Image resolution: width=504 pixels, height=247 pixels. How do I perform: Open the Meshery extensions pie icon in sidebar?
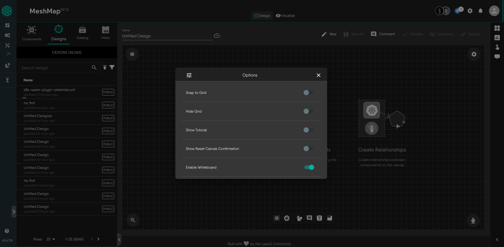(x=7, y=65)
